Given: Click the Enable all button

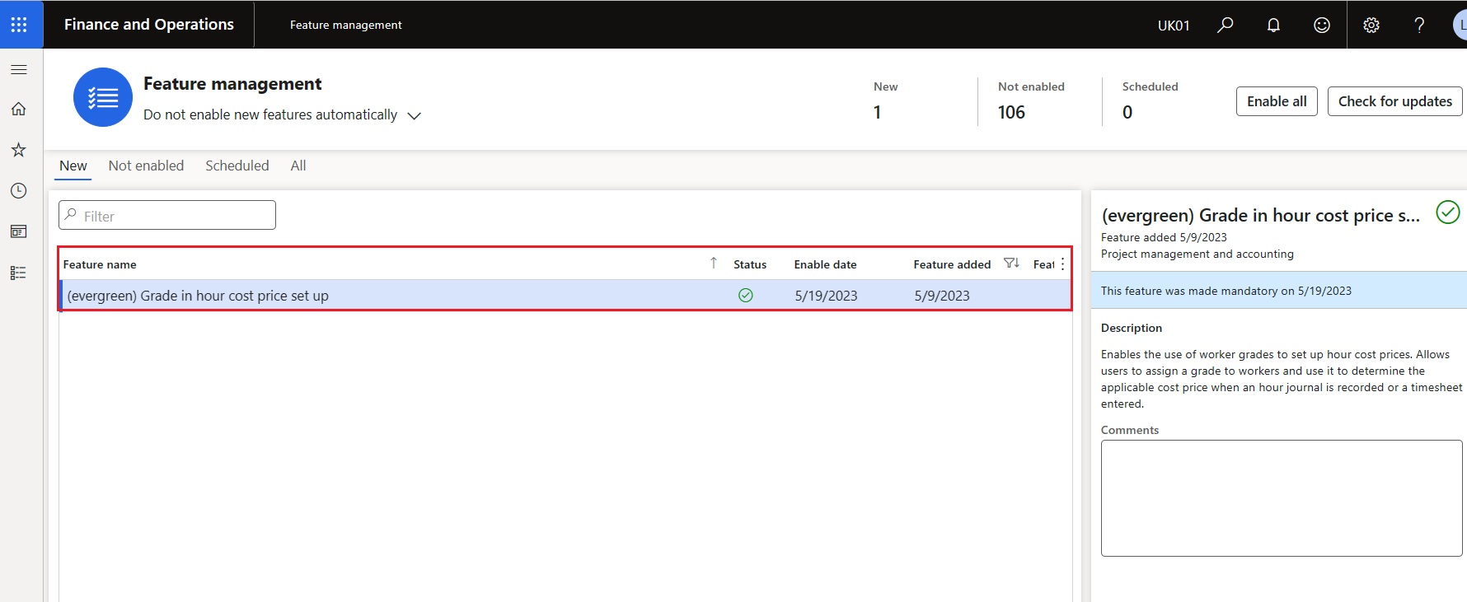Looking at the screenshot, I should [x=1277, y=101].
